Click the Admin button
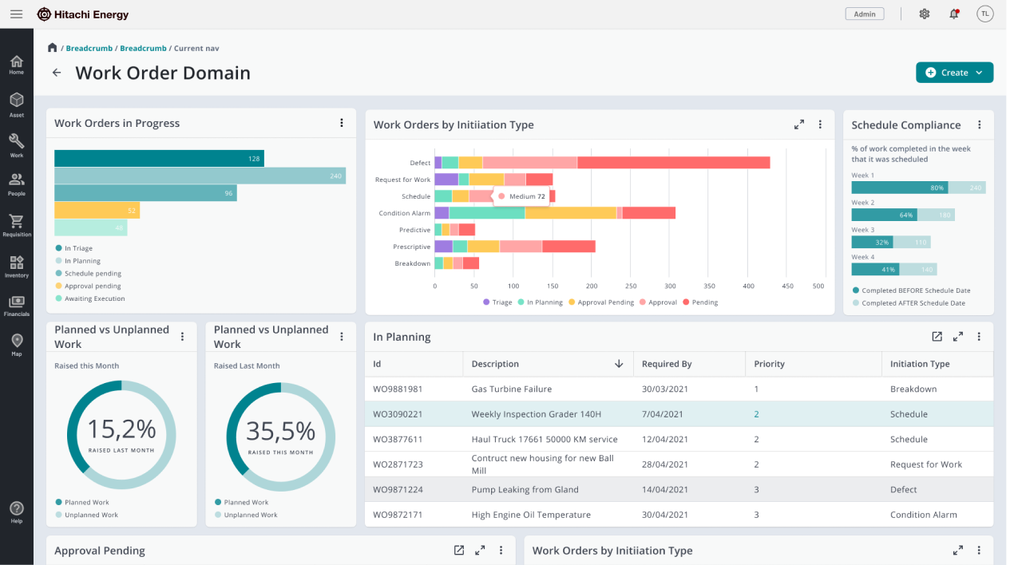Image resolution: width=1022 pixels, height=565 pixels. [x=865, y=14]
